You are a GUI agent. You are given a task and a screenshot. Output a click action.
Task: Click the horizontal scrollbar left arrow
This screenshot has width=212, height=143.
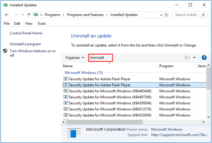coord(64,122)
